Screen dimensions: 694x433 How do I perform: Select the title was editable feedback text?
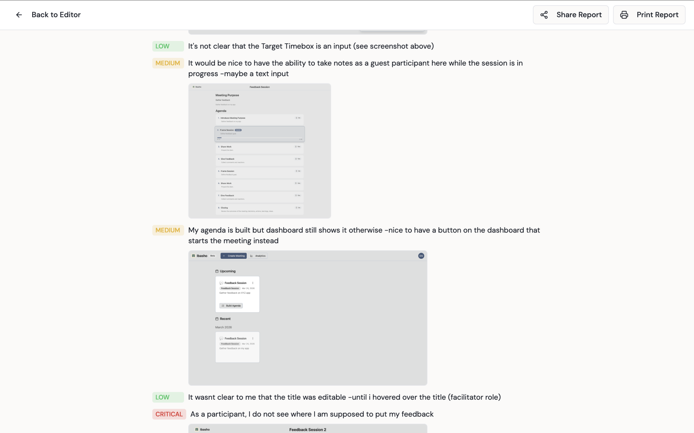[x=344, y=397]
